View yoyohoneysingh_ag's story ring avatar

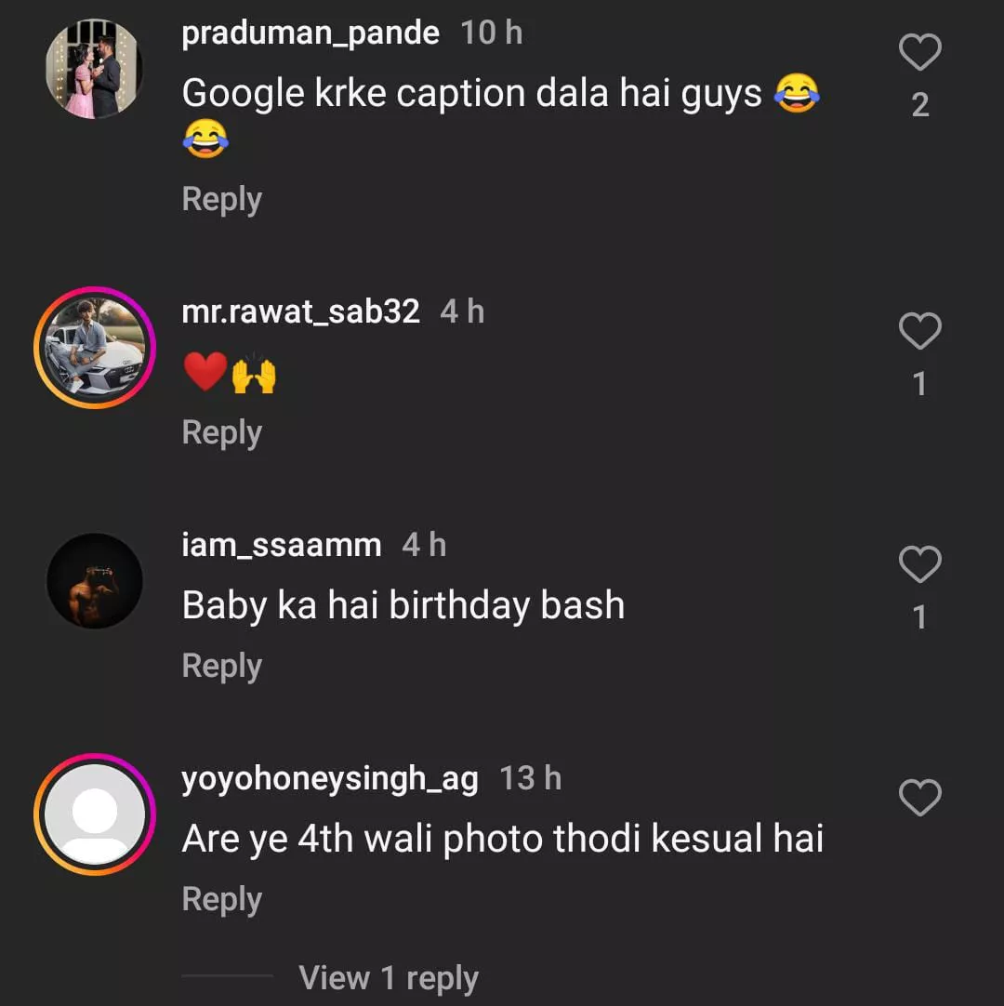coord(95,814)
